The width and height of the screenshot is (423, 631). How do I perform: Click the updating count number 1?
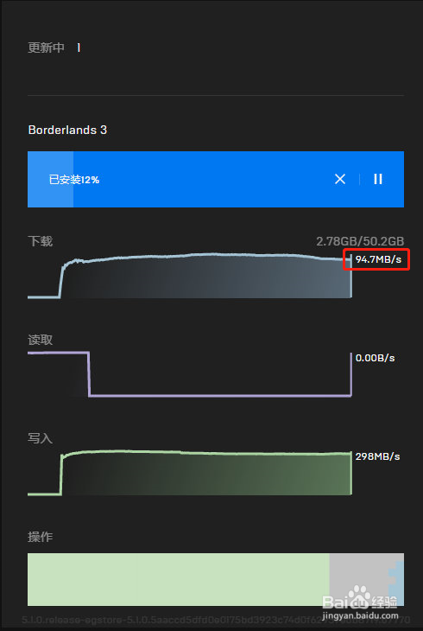79,48
